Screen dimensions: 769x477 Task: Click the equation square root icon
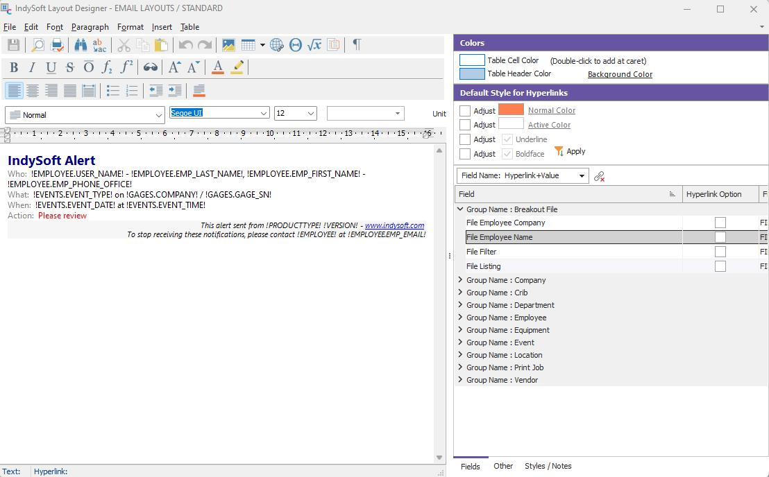tap(314, 45)
